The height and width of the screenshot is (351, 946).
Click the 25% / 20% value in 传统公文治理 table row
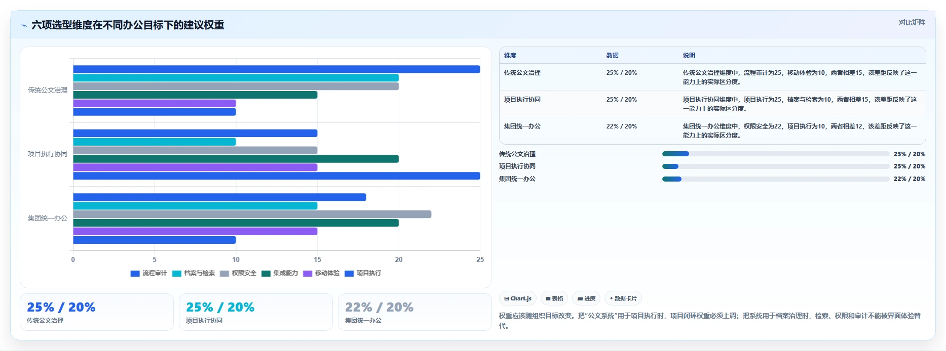click(622, 73)
